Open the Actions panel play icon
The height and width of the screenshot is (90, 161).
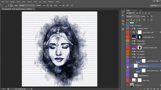point(123,16)
